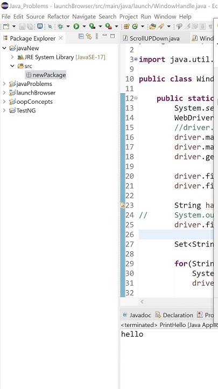Open the Project menu
The width and height of the screenshot is (218, 389).
(129, 17)
